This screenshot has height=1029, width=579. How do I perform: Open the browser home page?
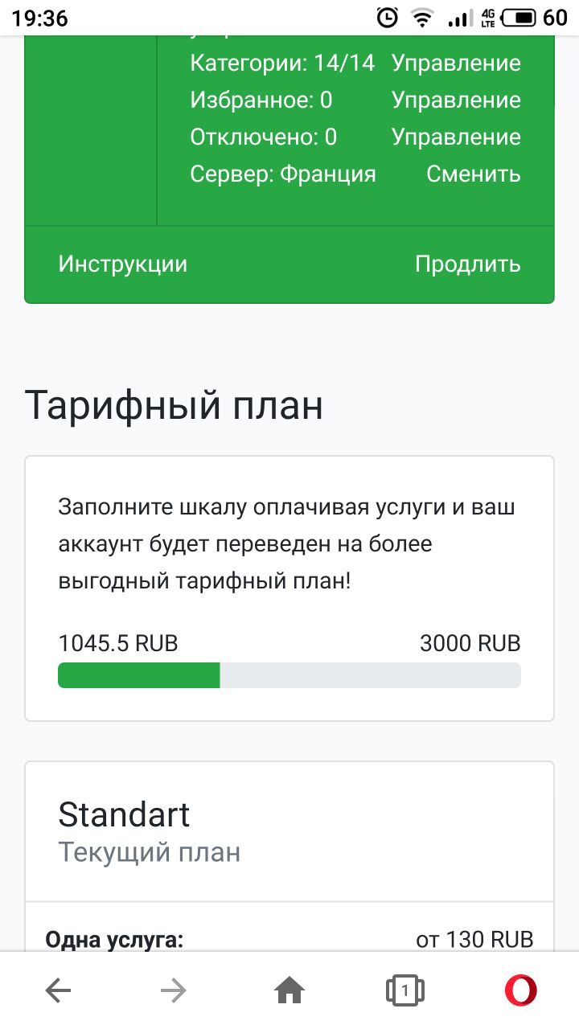point(289,991)
